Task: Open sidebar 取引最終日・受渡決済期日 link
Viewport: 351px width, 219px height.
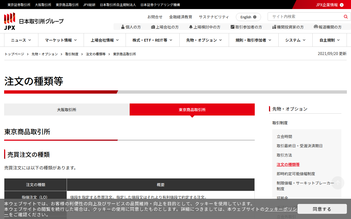Action: tap(300, 146)
